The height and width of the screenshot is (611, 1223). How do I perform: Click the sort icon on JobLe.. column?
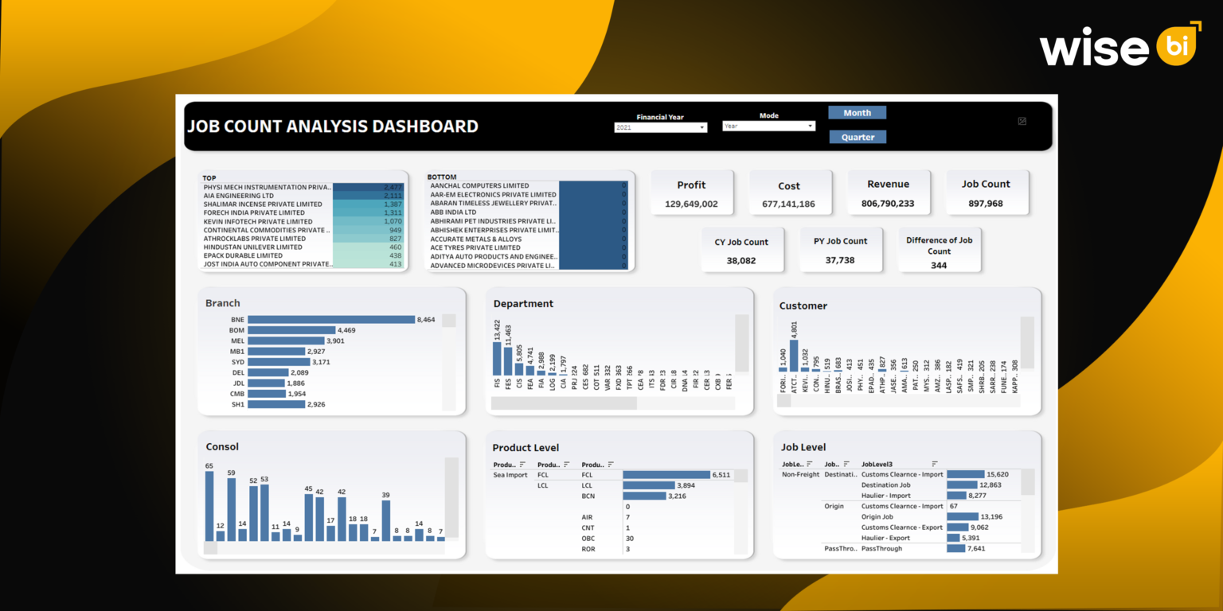click(809, 463)
